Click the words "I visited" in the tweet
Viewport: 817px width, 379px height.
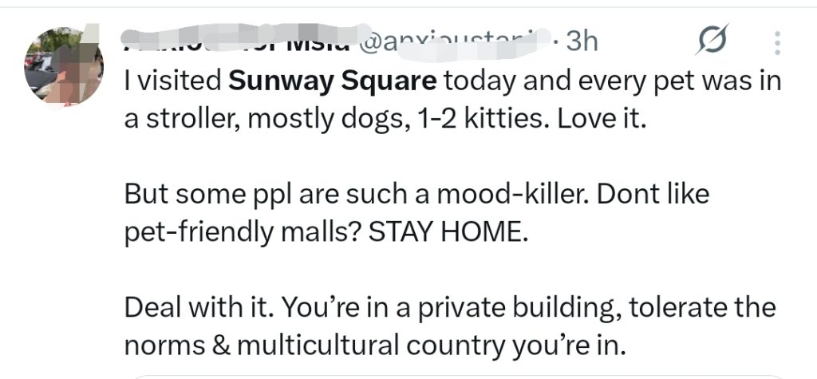coord(172,81)
